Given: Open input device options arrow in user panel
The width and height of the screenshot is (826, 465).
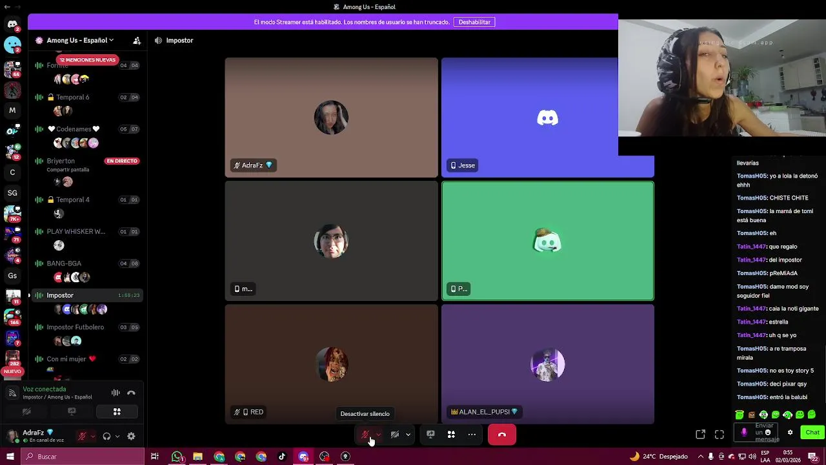Looking at the screenshot, I should point(92,436).
